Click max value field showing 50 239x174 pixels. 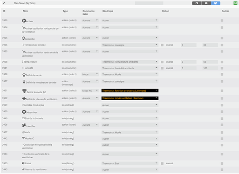click(x=210, y=62)
